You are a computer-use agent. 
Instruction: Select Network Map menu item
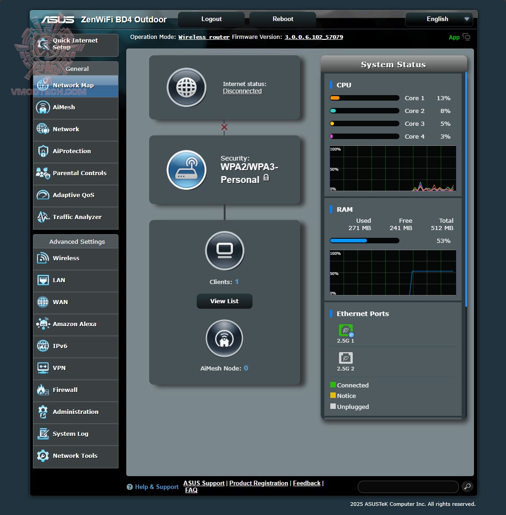[75, 86]
